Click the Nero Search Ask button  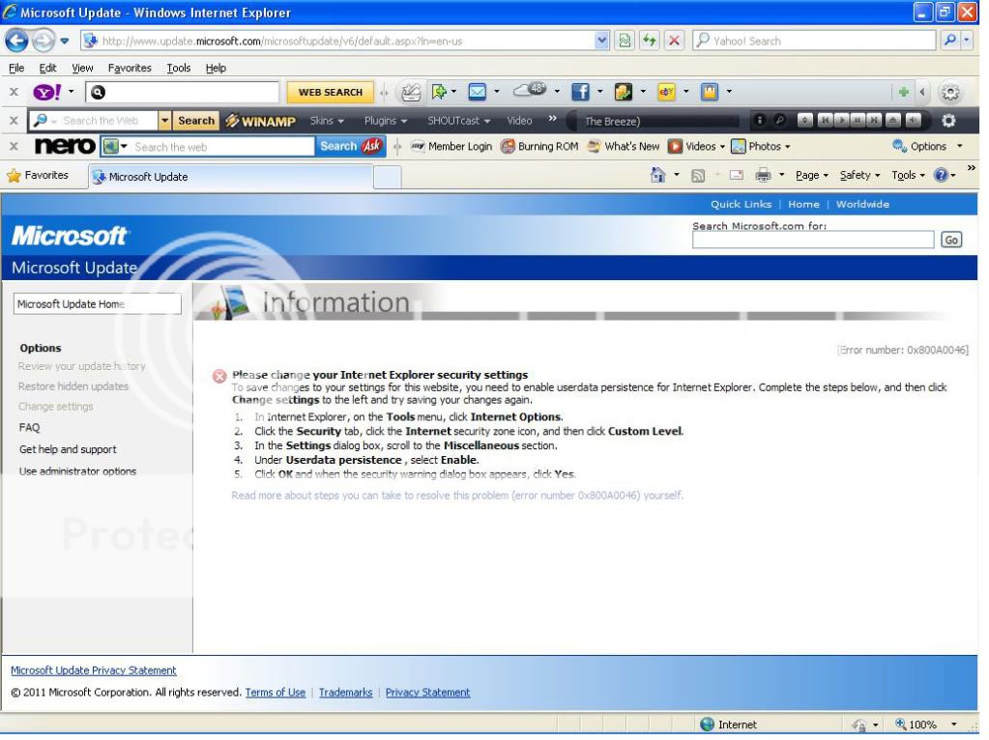[350, 146]
